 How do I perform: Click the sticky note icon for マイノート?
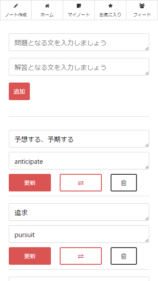click(79, 6)
